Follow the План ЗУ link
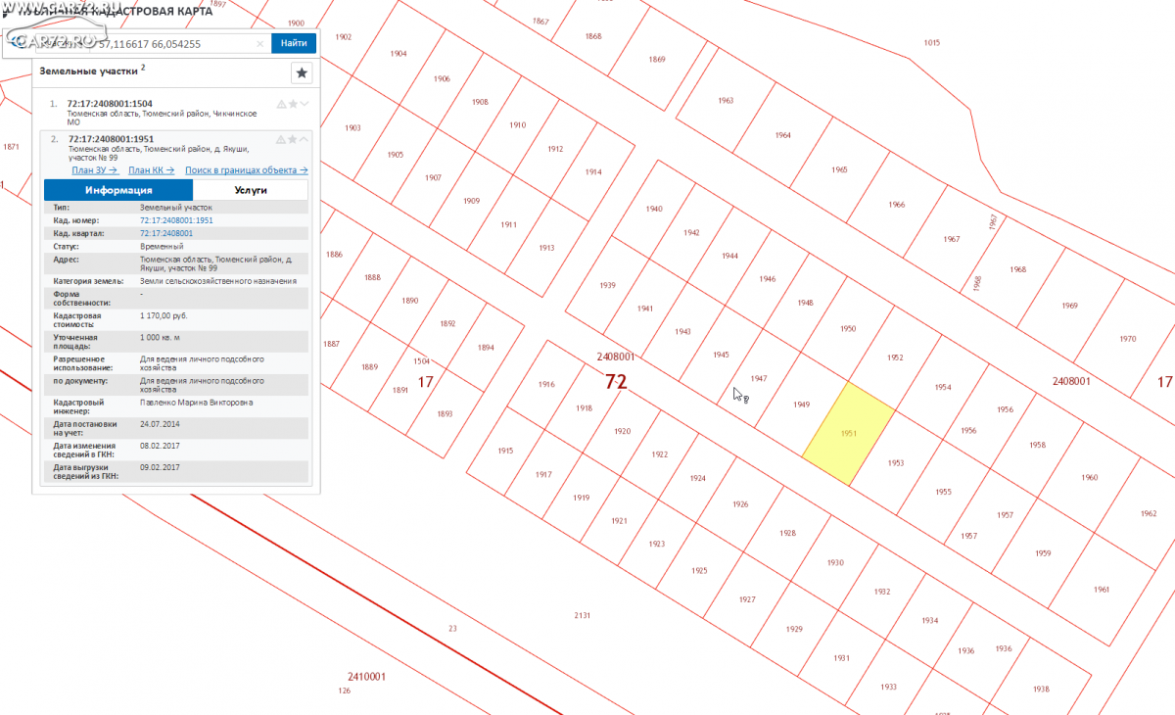The width and height of the screenshot is (1175, 715). pos(96,170)
